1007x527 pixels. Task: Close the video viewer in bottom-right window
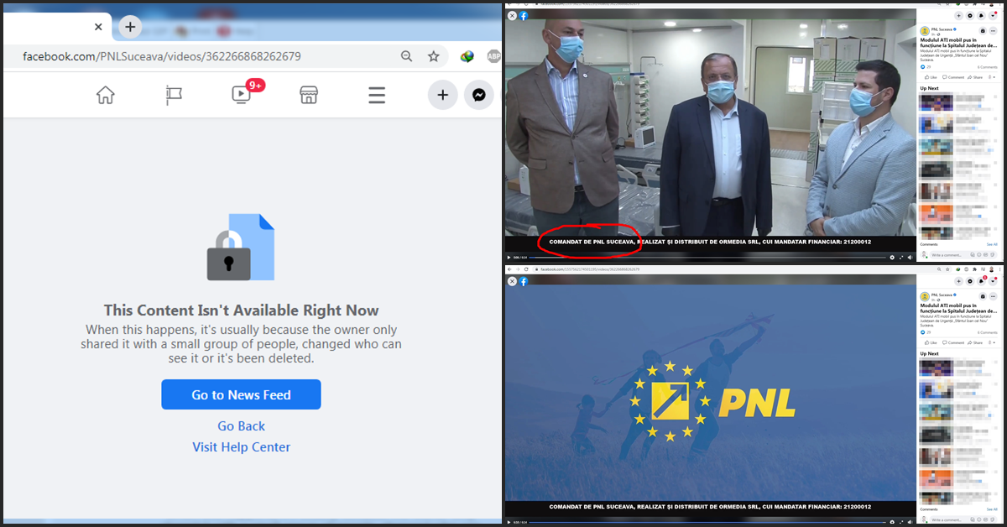pos(512,282)
